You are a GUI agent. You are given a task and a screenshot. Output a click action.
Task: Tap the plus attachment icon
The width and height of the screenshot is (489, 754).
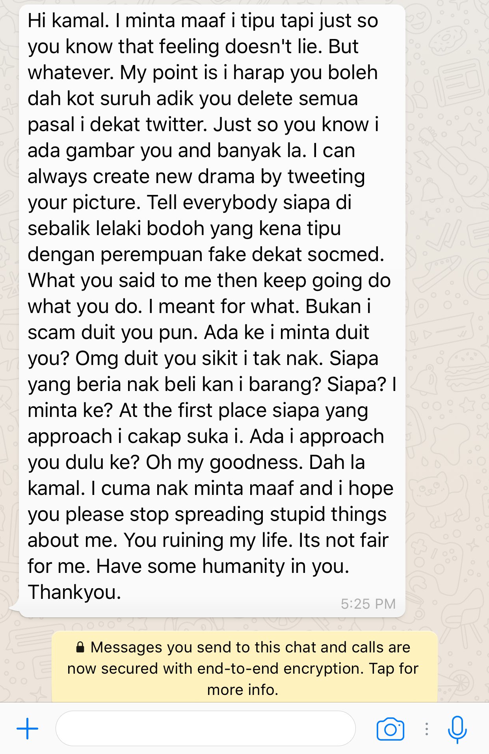click(27, 728)
